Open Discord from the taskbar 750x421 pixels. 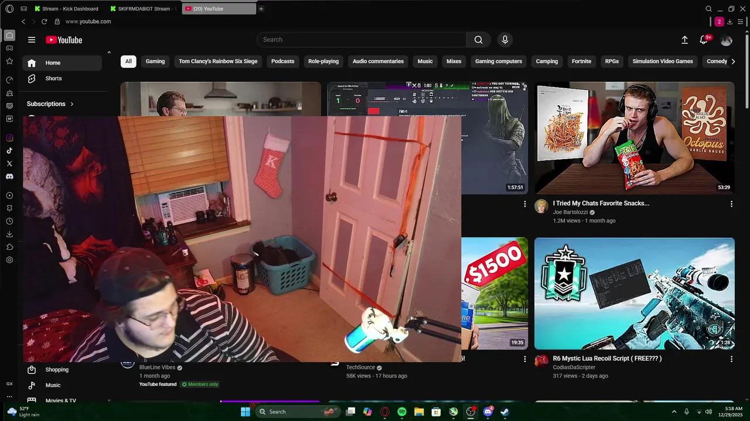pyautogui.click(x=487, y=412)
